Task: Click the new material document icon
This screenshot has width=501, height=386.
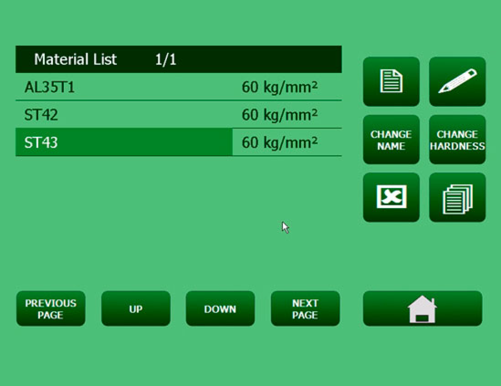Action: pos(391,81)
